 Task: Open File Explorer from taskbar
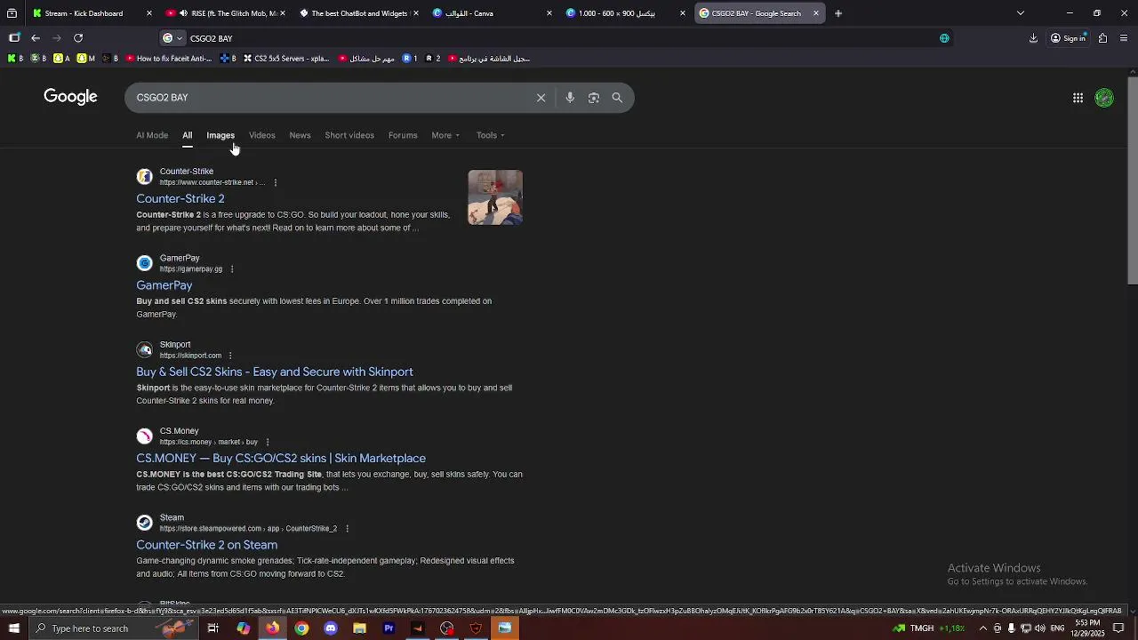pos(359,628)
